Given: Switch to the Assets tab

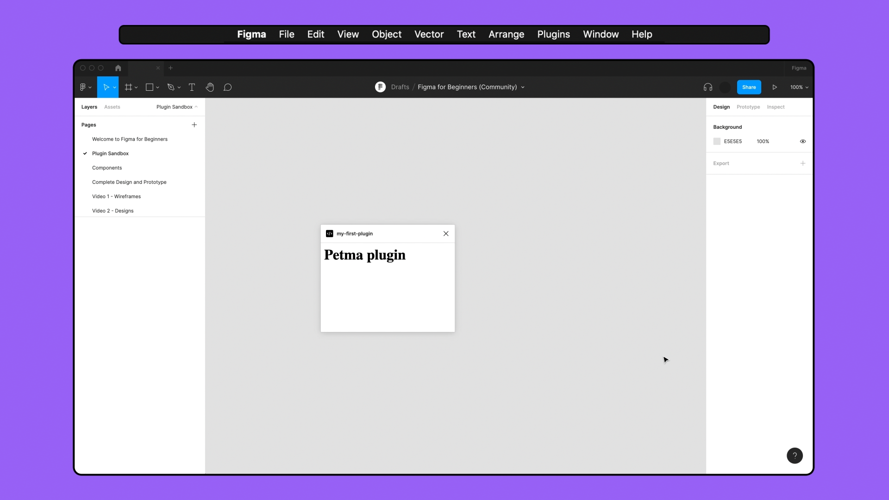Looking at the screenshot, I should 112,107.
